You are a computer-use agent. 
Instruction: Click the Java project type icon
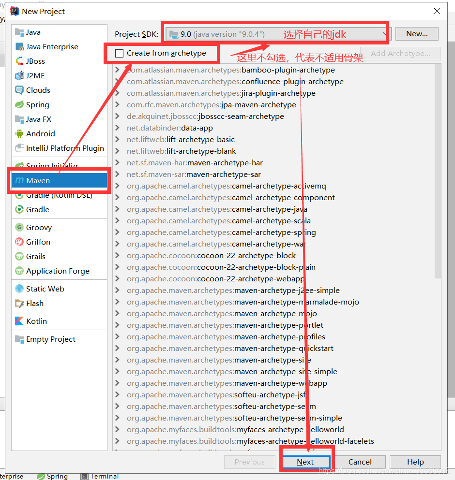pos(19,32)
